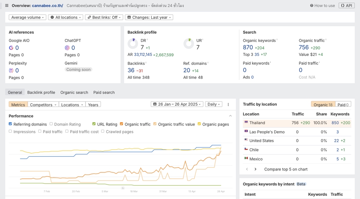Enable the Paid traffic checkbox
Screen dimensions: 360x199
click(40, 131)
